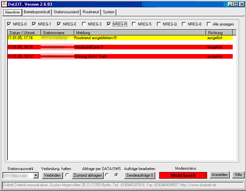
Task: Open the Betriebsprotokoll tab
Action: point(37,12)
